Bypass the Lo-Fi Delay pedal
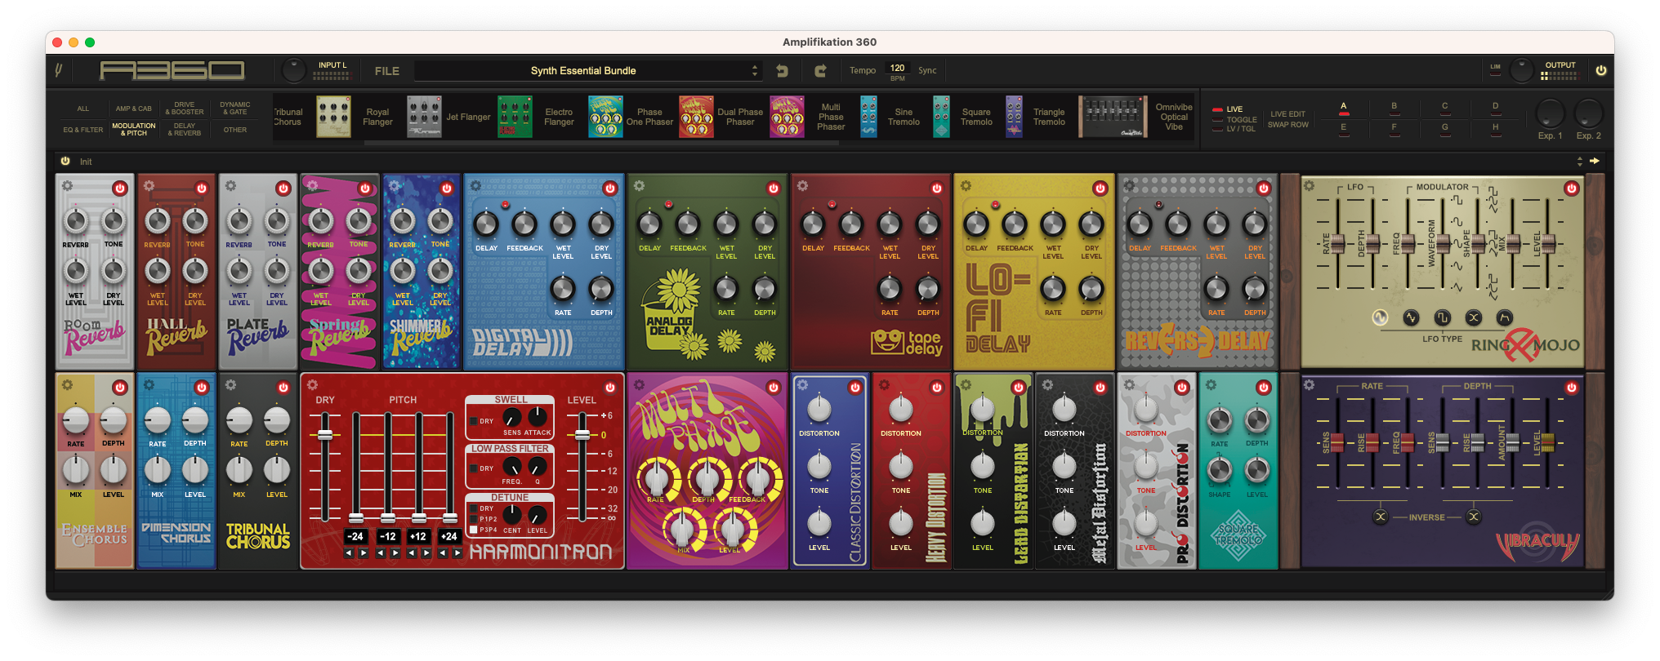This screenshot has height=661, width=1660. pyautogui.click(x=1100, y=188)
